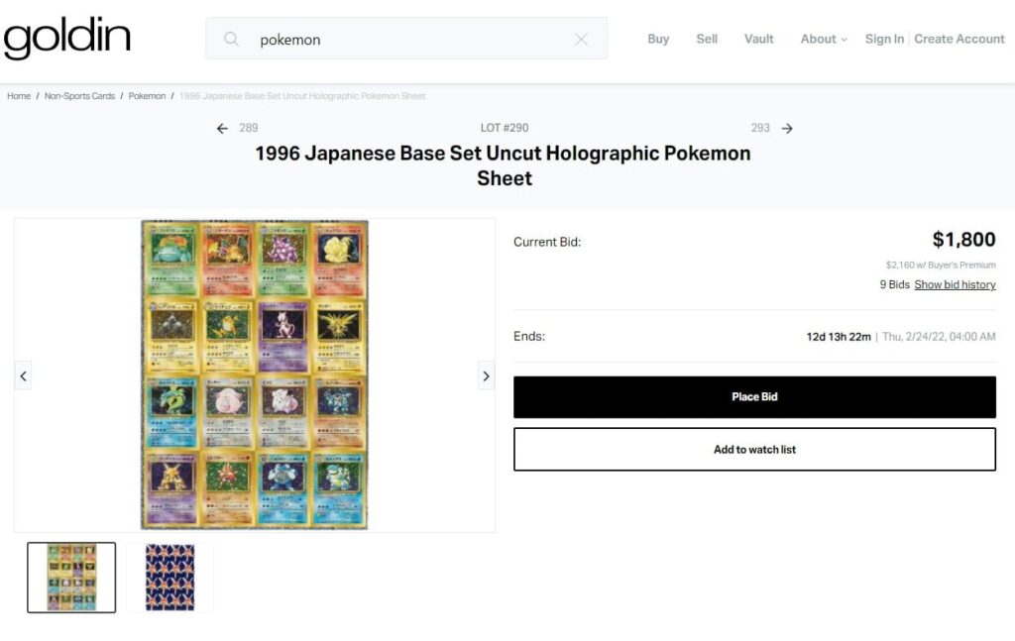Click Add to watch list button
The width and height of the screenshot is (1015, 641).
[754, 449]
